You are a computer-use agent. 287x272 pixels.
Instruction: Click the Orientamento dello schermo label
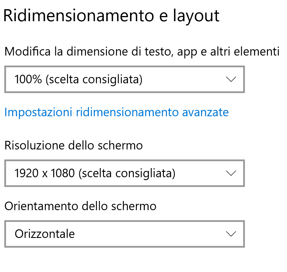[80, 206]
